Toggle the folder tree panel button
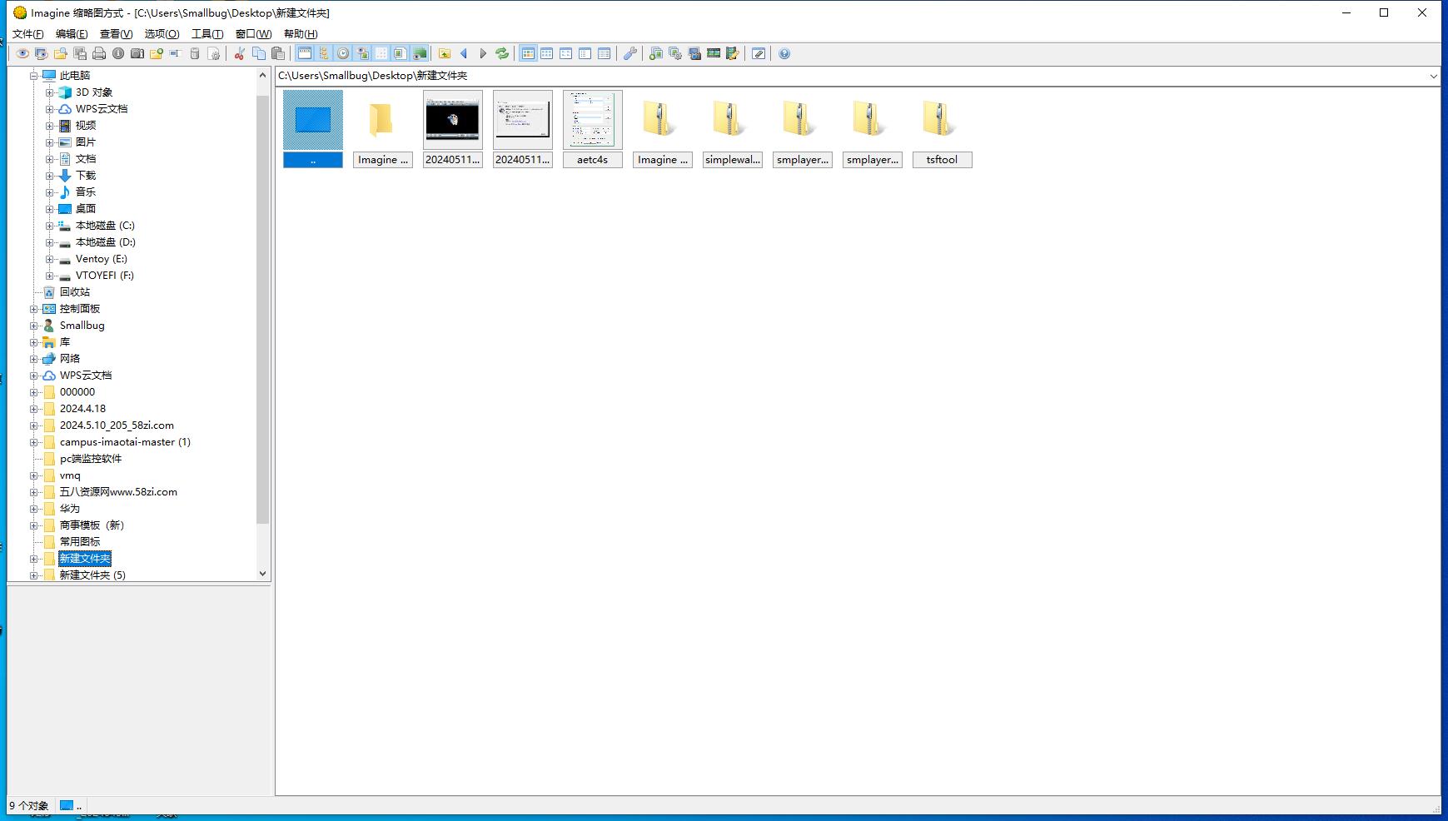 point(324,53)
